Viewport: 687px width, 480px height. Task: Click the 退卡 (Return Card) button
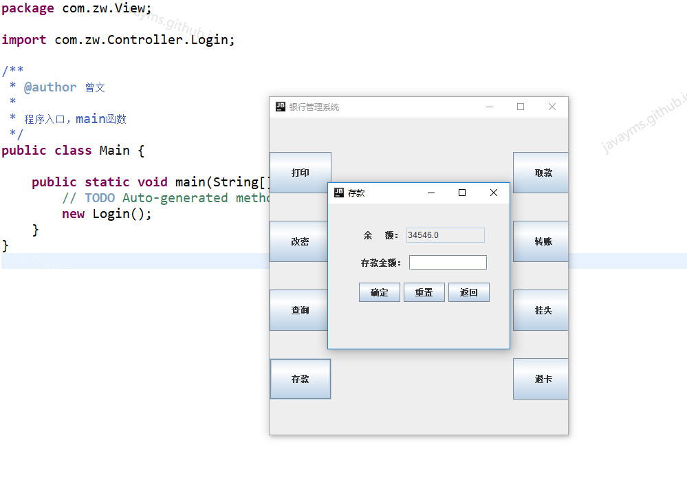coord(540,379)
